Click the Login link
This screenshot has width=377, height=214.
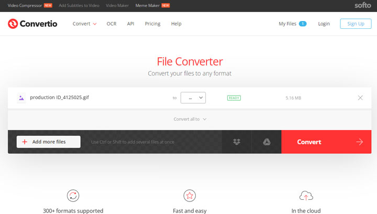point(324,24)
